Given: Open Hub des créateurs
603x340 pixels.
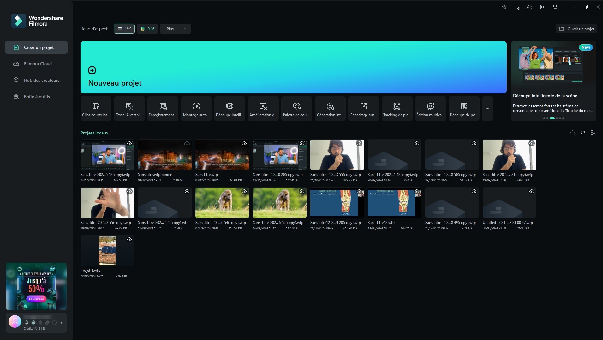Looking at the screenshot, I should coord(36,80).
